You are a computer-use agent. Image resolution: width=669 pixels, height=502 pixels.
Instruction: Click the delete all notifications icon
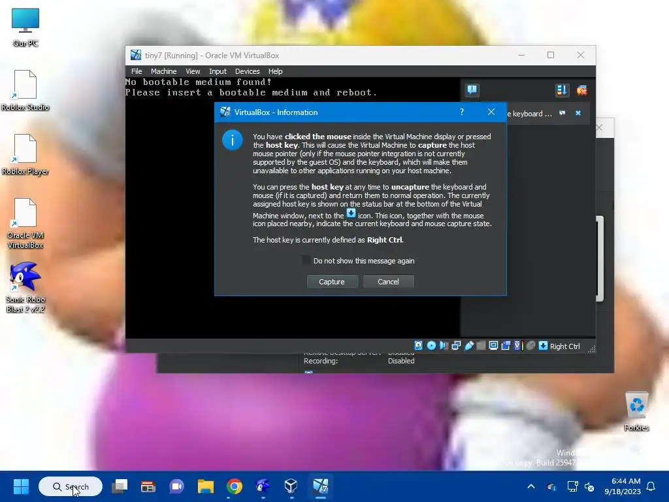point(581,90)
